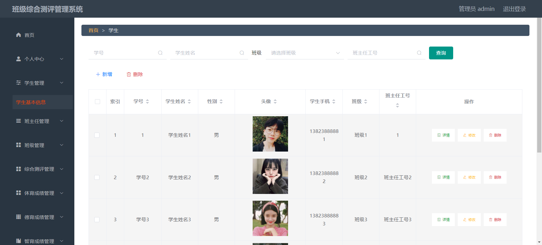This screenshot has height=245, width=542.
Task: Check the box for 学生姓名2 row
Action: coord(97,177)
